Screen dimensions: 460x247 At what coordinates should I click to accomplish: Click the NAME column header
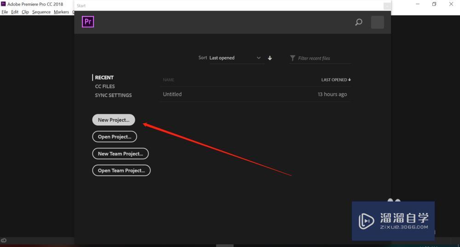169,80
